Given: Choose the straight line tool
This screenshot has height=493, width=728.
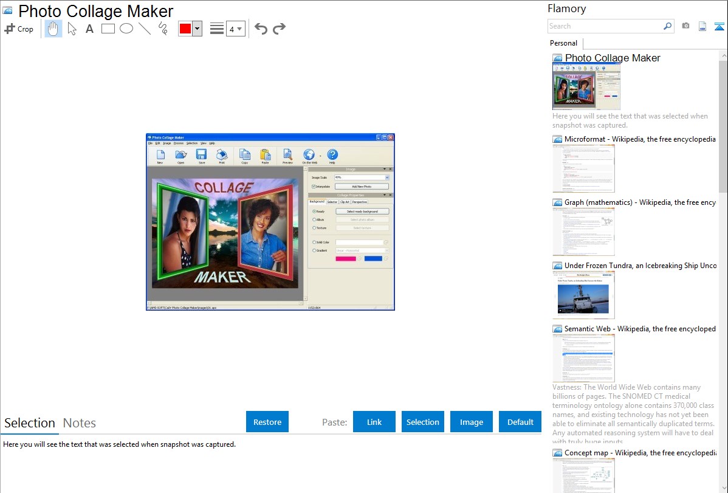Looking at the screenshot, I should pos(145,29).
